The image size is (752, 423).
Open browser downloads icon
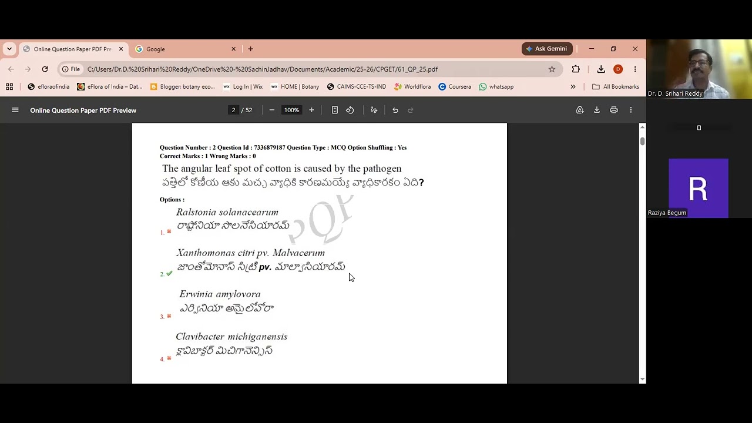coord(601,69)
